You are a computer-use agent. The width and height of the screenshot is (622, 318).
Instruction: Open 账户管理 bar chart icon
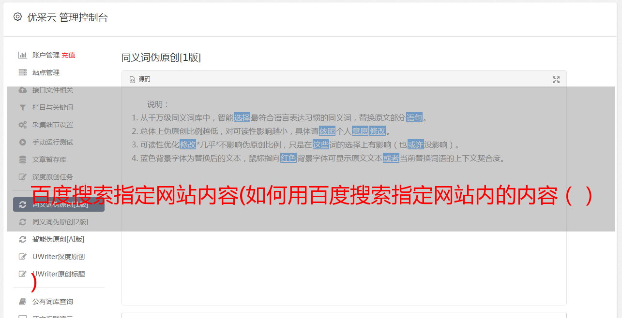click(22, 55)
